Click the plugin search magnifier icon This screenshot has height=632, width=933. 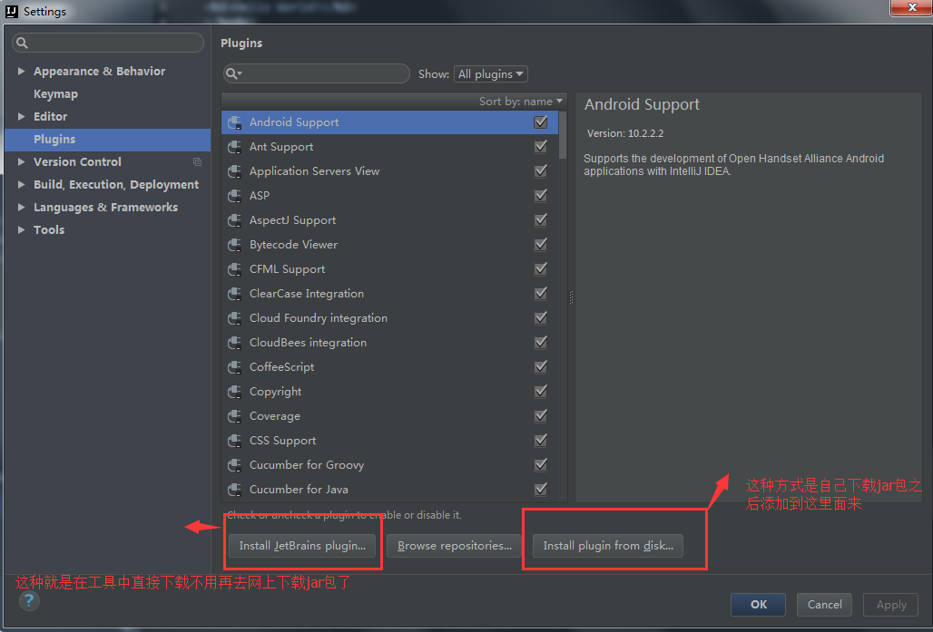233,73
